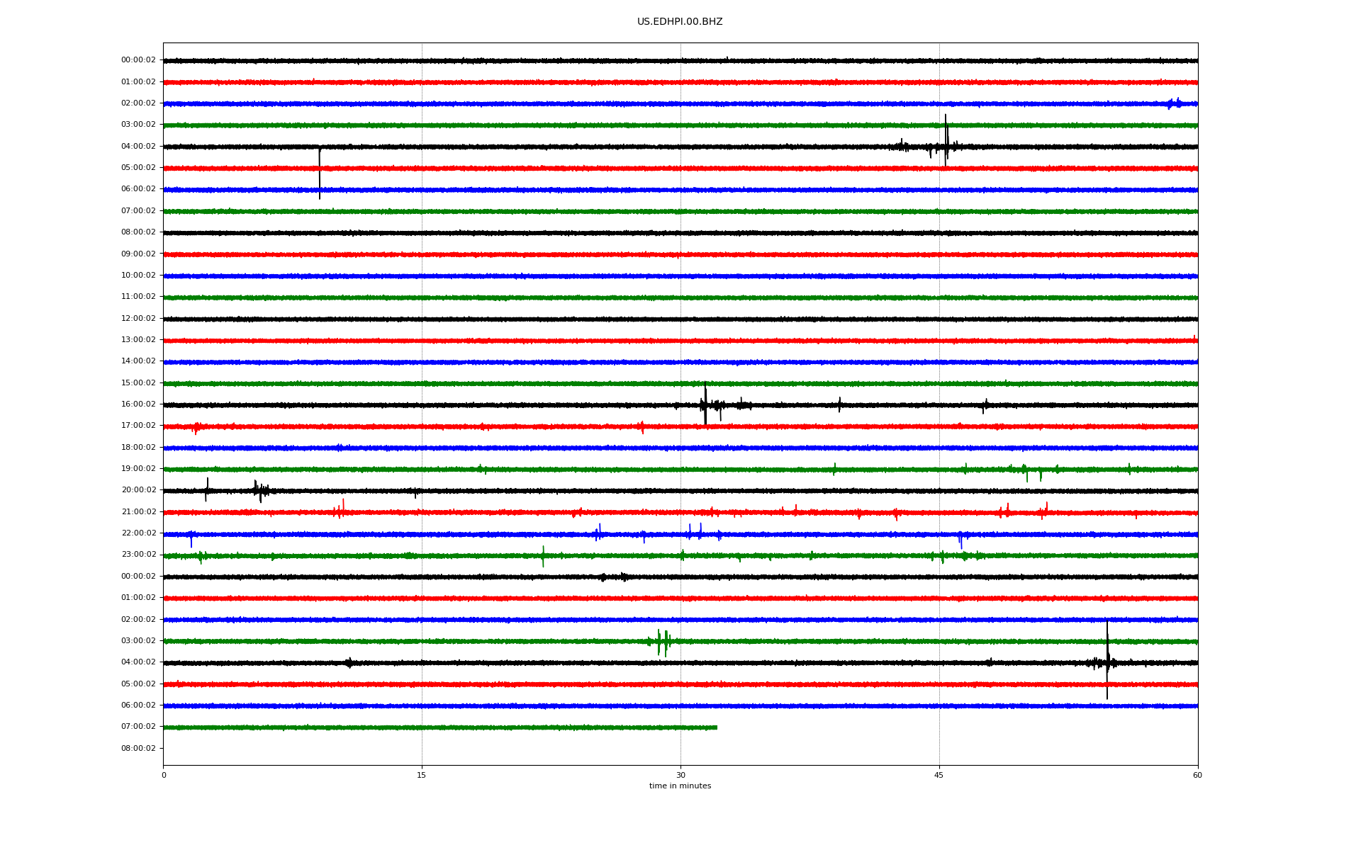The image size is (1361, 850).
Task: Select the x-axis tick label 60
Action: 1197,775
